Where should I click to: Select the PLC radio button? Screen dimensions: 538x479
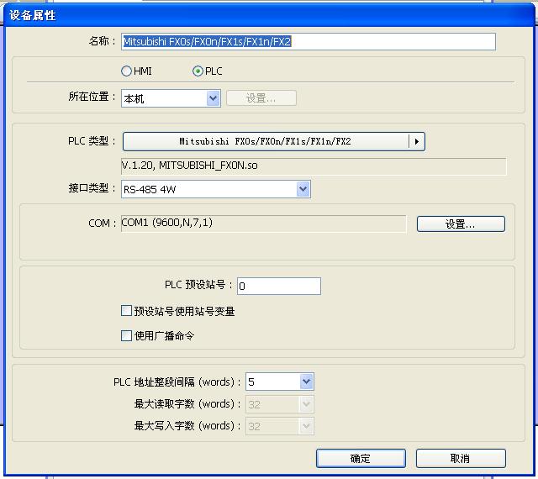[x=198, y=71]
